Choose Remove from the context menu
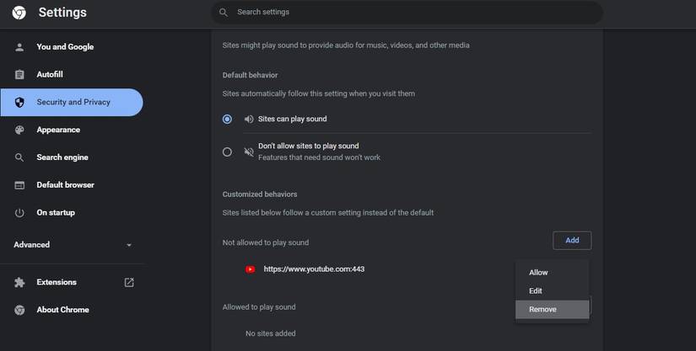Screen dimensions: 696x351 [542, 310]
